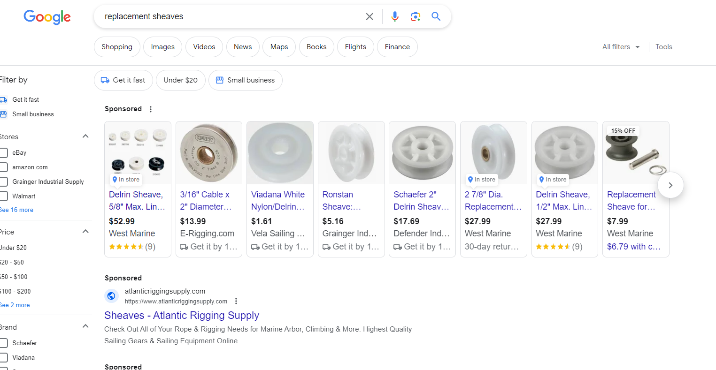This screenshot has height=370, width=716.
Task: Collapse the Price filter section
Action: [x=85, y=232]
